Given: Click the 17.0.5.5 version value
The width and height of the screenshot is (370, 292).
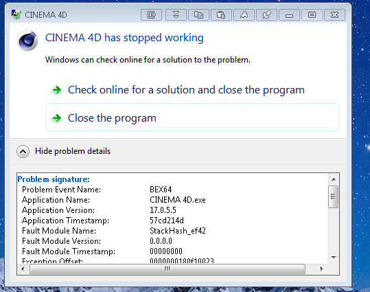Looking at the screenshot, I should 163,210.
